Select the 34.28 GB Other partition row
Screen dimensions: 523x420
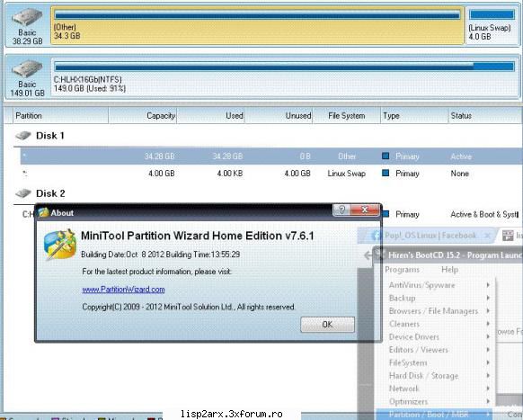271,156
